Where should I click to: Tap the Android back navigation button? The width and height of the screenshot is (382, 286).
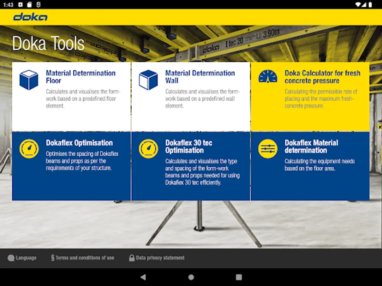pyautogui.click(x=143, y=277)
